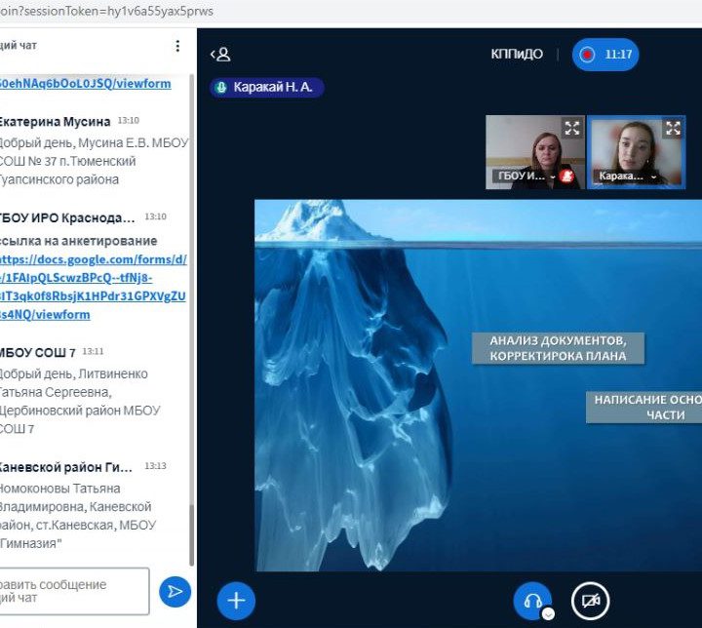Click the КППиДО meeting title
This screenshot has width=702, height=628.
(x=517, y=55)
